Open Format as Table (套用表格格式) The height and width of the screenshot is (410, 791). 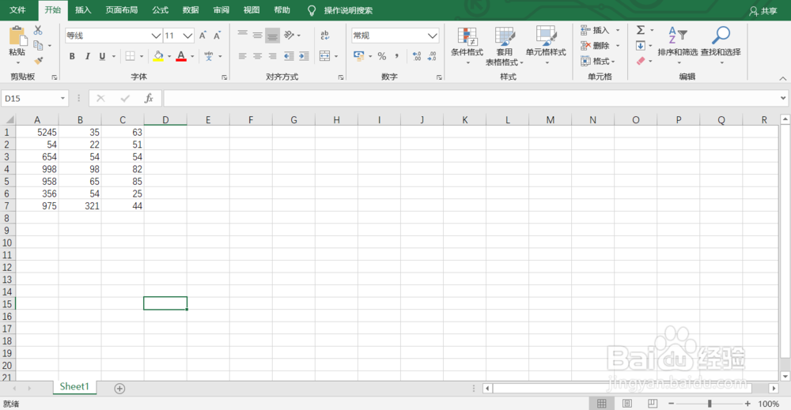(x=505, y=46)
